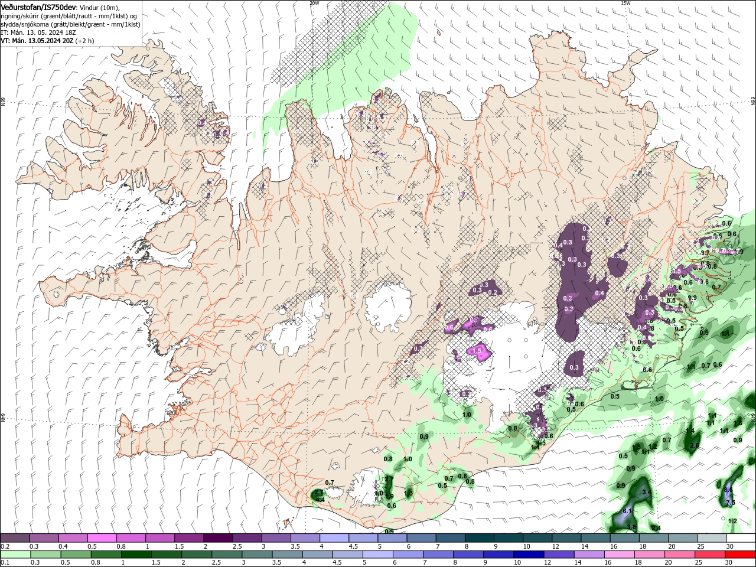Click the 2.4 rainfall value on the map

pos(656,527)
